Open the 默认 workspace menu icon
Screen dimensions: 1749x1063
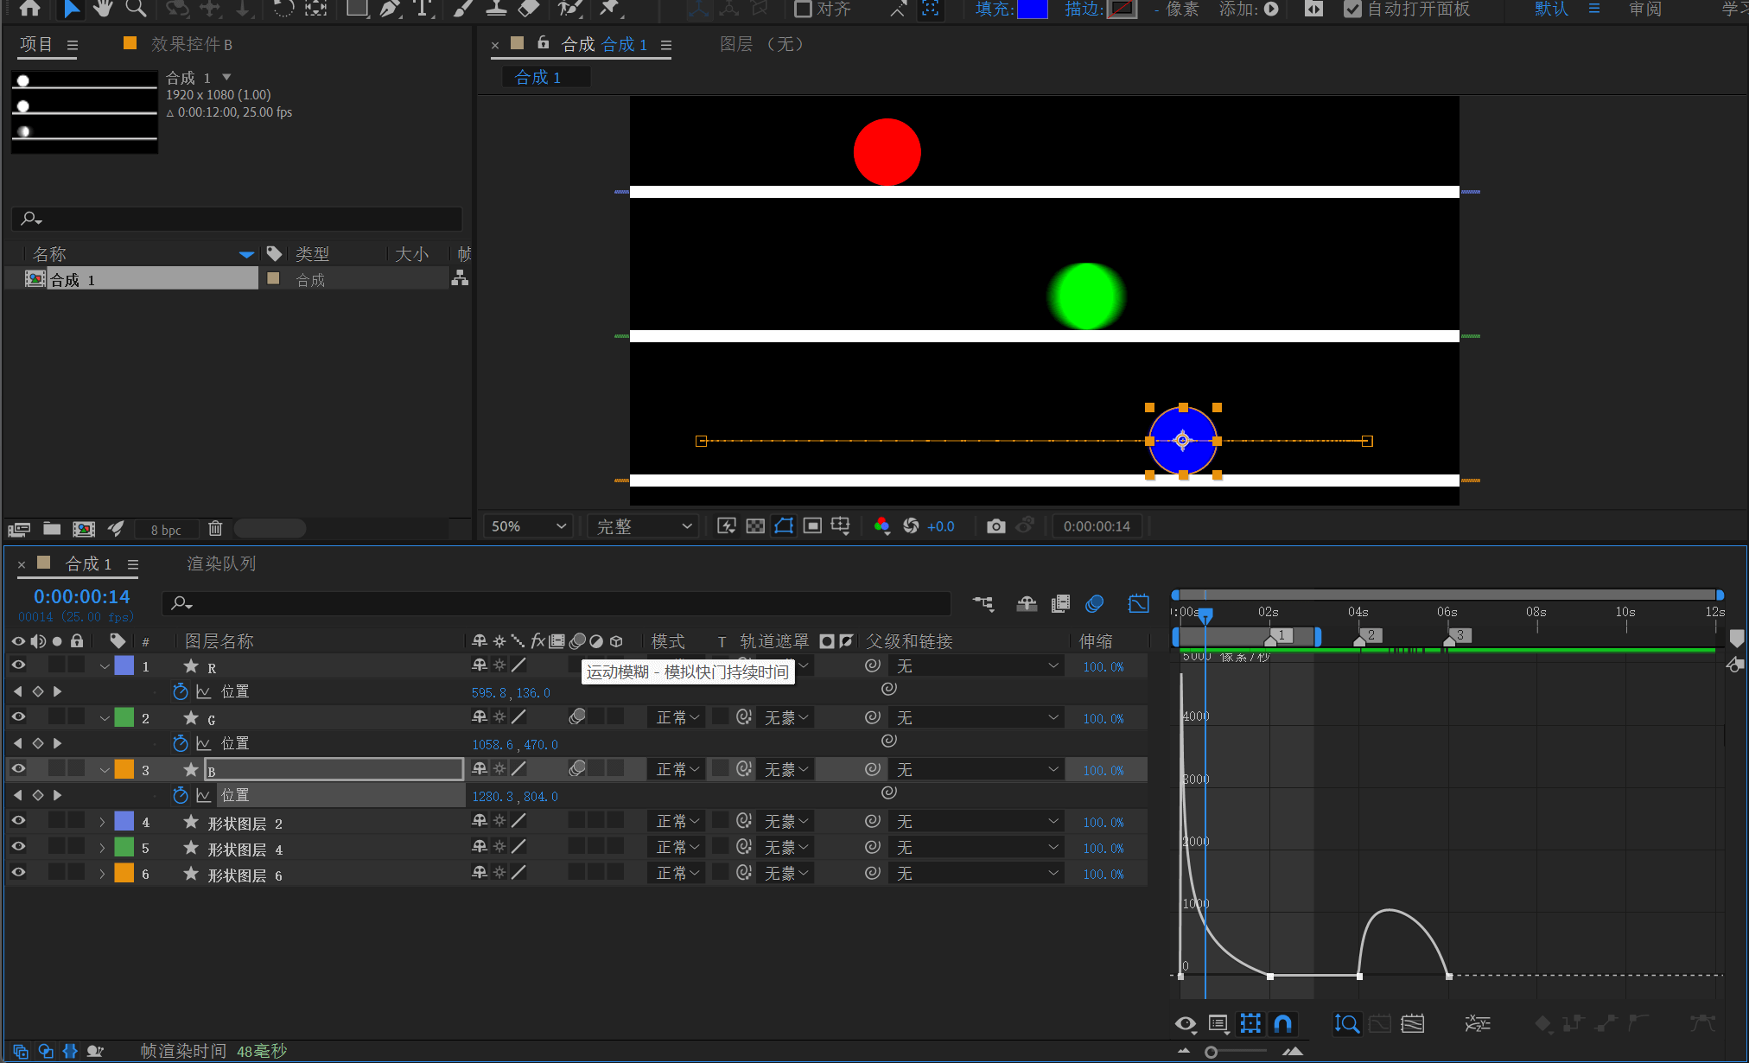pos(1594,9)
